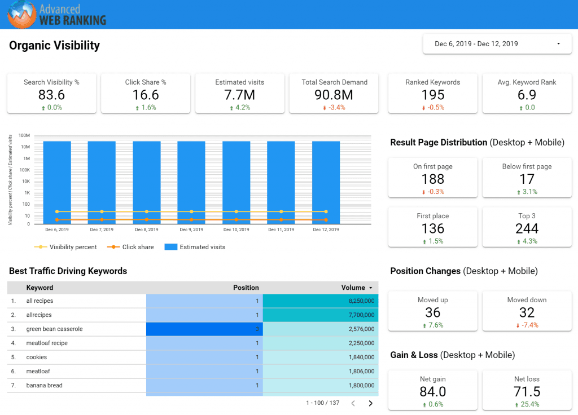Click the '1 - 100 / 137' pagination text

(322, 403)
